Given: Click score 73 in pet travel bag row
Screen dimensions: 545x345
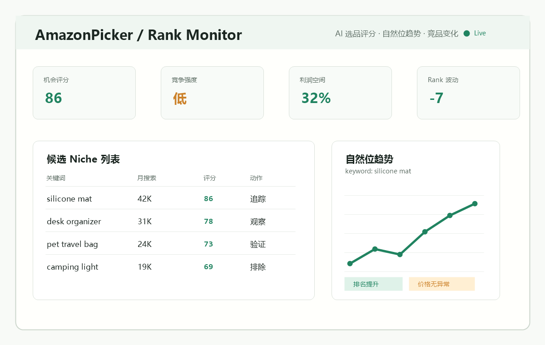Looking at the screenshot, I should tap(208, 244).
